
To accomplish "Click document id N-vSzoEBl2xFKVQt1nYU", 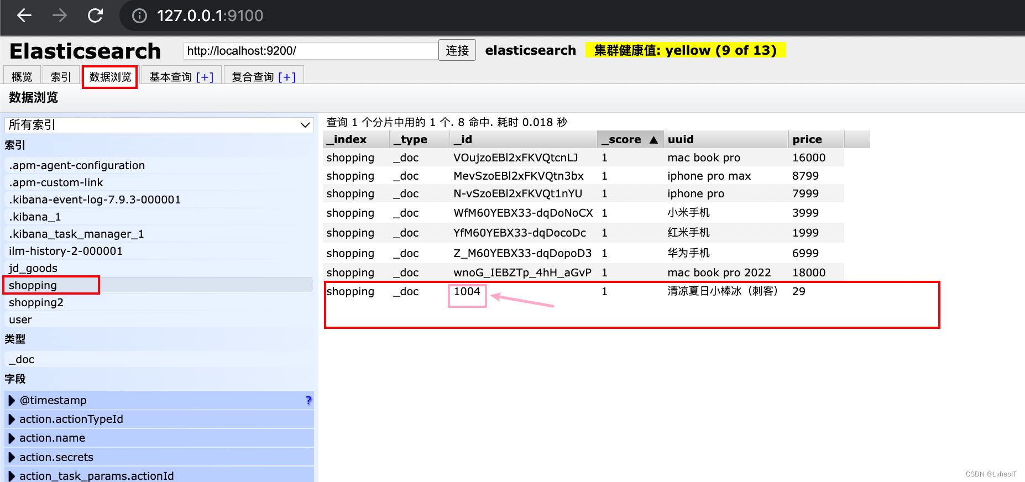I will click(518, 193).
